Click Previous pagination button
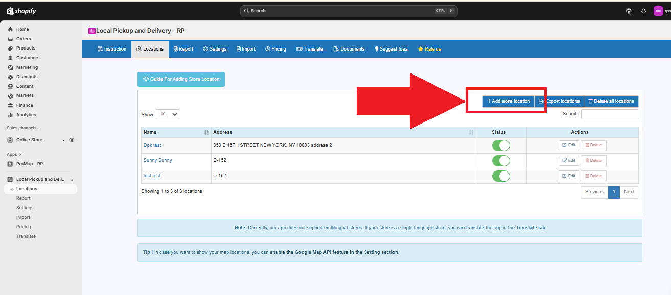Screen dimensions: 671x295 tap(594, 192)
